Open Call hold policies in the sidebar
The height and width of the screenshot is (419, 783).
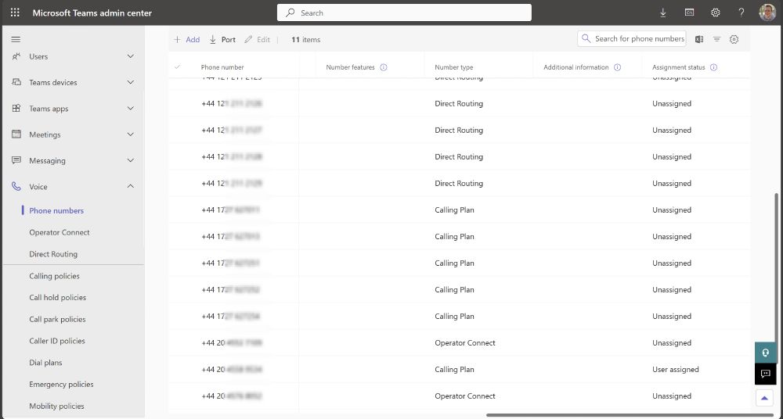[x=57, y=297]
